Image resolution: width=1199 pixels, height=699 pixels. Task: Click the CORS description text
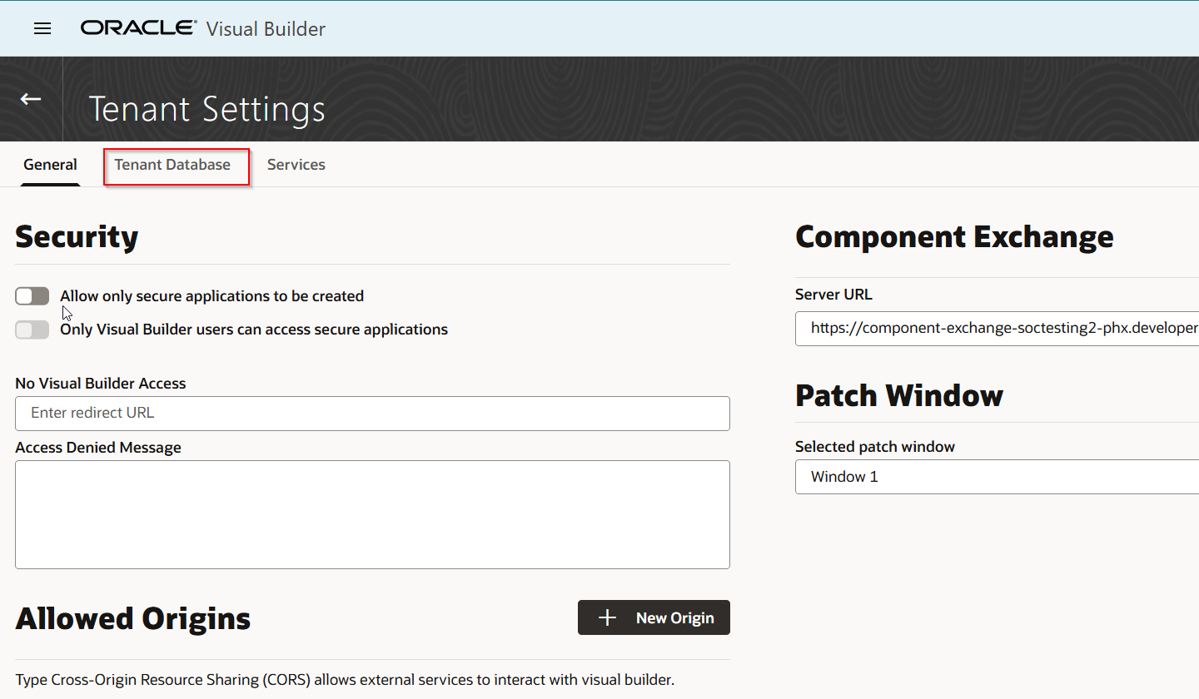coord(345,679)
